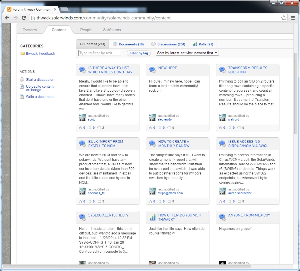Click the Start a discussion bubble icon
The image size is (300, 271).
pyautogui.click(x=22, y=79)
